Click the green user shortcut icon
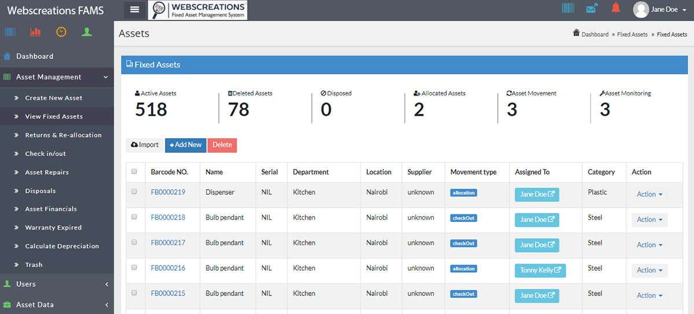This screenshot has width=694, height=314. 87,32
